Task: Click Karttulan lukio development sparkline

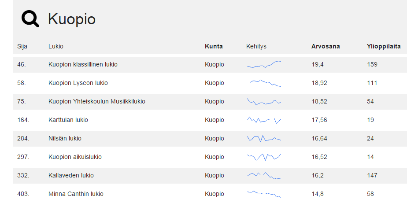Action: (x=264, y=120)
